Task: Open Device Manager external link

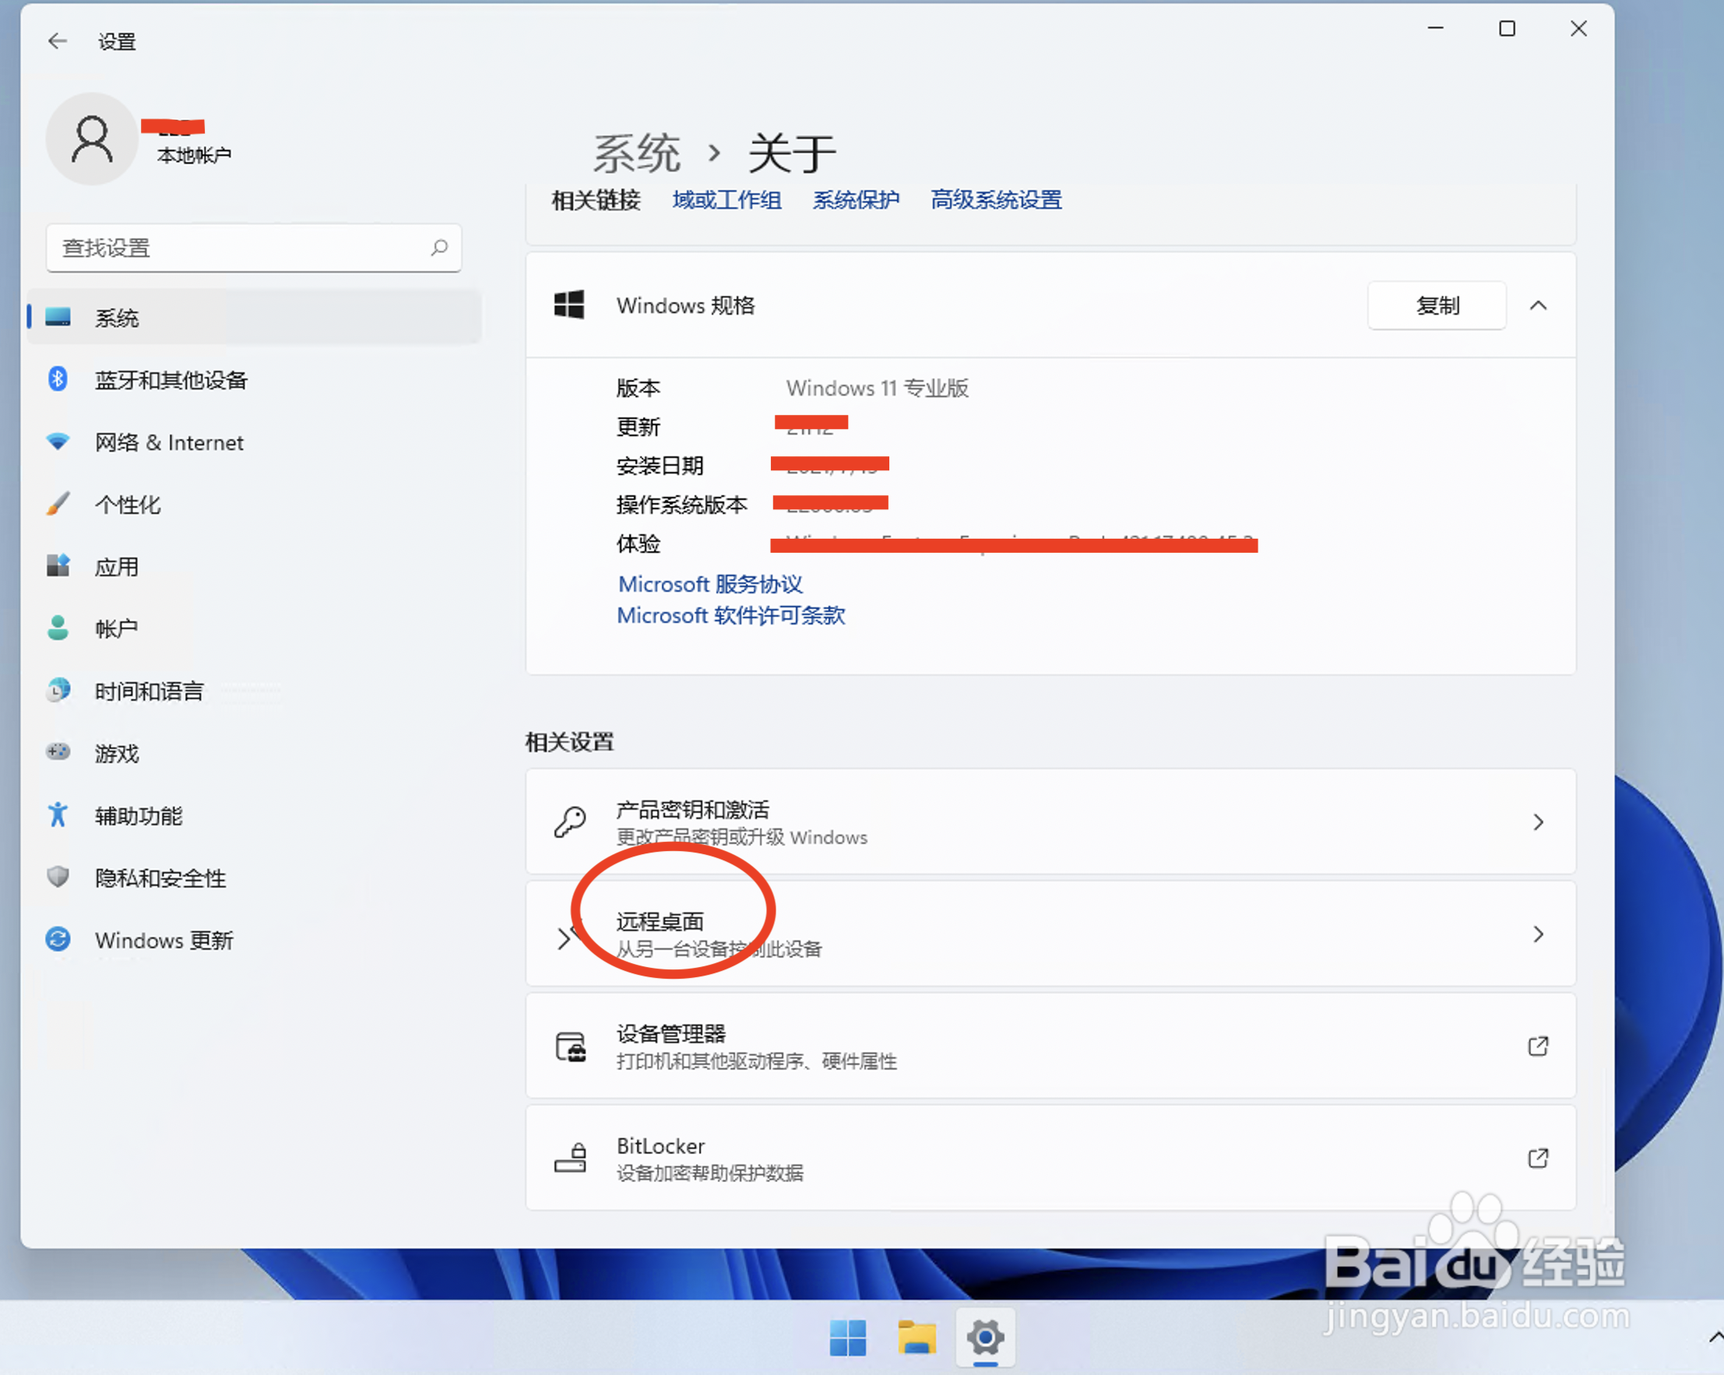Action: click(1538, 1046)
